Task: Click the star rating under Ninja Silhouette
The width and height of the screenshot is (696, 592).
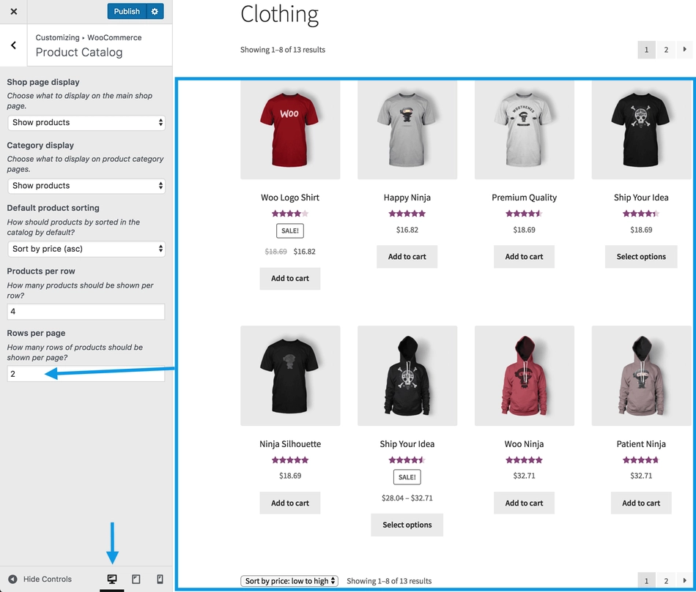Action: point(290,460)
